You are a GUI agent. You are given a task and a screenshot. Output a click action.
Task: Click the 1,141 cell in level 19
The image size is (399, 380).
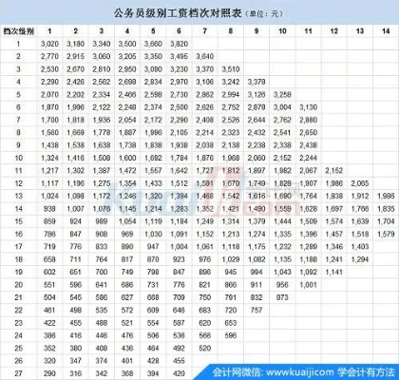[334, 272]
